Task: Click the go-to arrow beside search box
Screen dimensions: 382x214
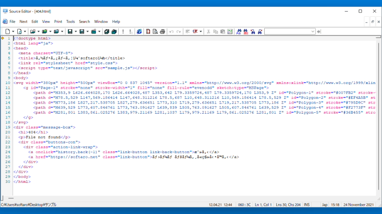Action: (x=319, y=32)
